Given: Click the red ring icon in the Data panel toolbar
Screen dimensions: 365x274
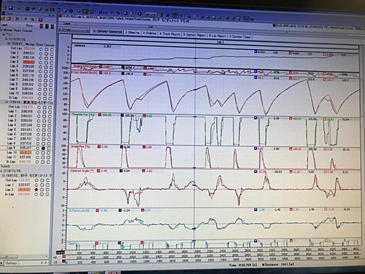Looking at the screenshot, I should pos(40,19).
